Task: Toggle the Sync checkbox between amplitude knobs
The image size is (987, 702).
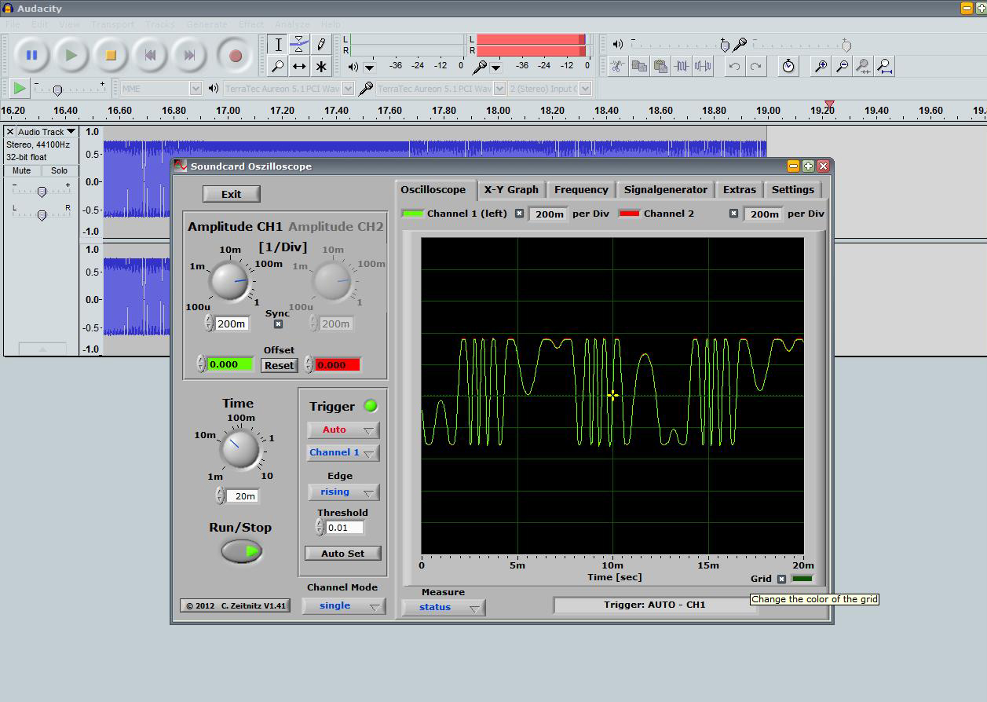Action: click(x=278, y=324)
